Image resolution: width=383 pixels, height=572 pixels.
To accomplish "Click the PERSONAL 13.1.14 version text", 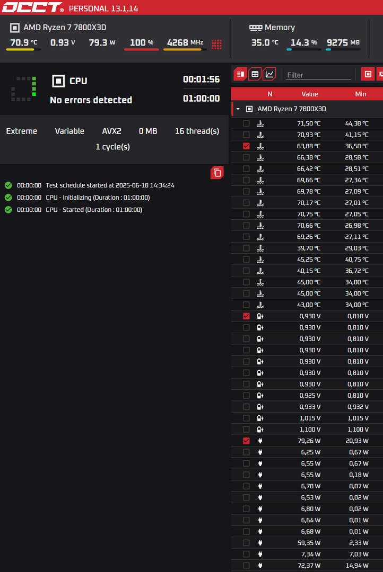I will coord(103,8).
